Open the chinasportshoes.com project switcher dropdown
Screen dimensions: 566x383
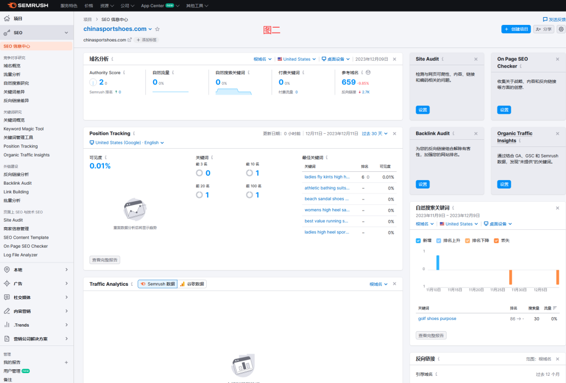tap(150, 29)
